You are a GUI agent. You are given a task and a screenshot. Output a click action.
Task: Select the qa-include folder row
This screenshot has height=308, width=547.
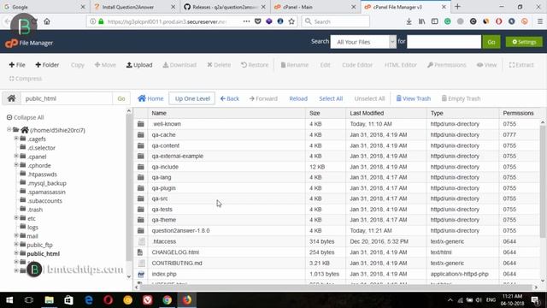click(x=337, y=167)
